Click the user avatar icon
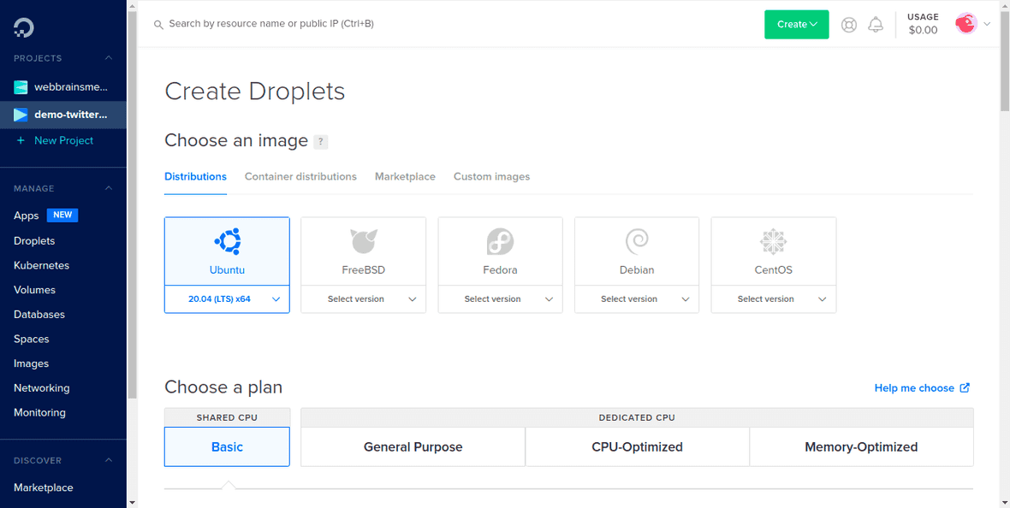The image size is (1010, 508). point(965,24)
